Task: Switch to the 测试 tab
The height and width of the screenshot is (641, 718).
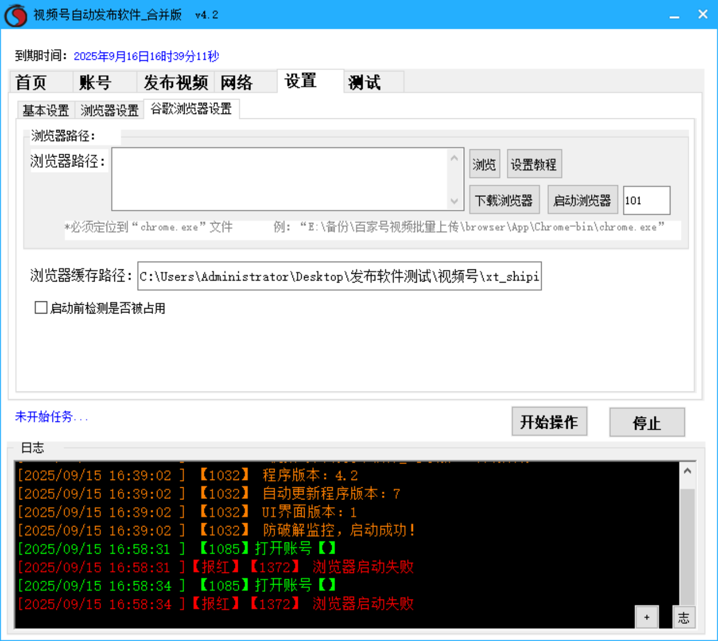Action: pos(365,82)
